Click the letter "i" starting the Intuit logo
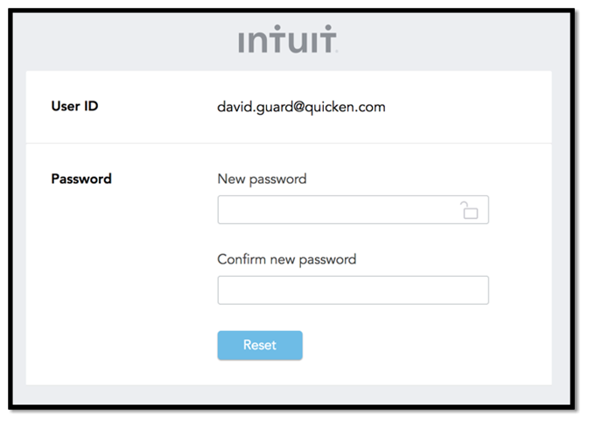Viewport: 589px width, 423px height. pos(242,42)
